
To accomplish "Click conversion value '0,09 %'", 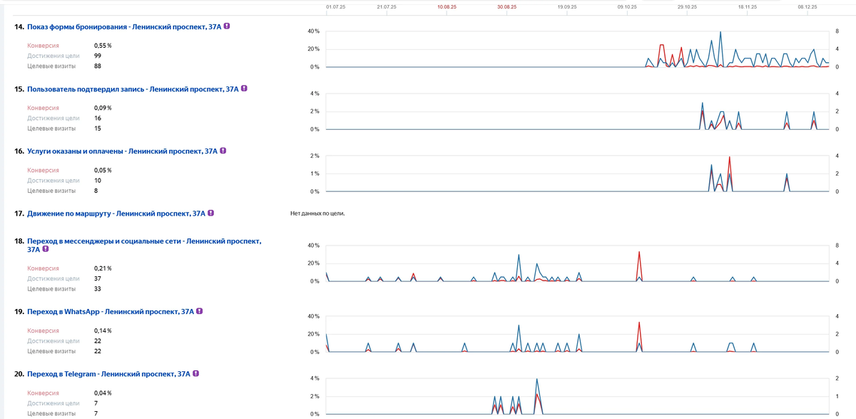I will click(x=103, y=108).
